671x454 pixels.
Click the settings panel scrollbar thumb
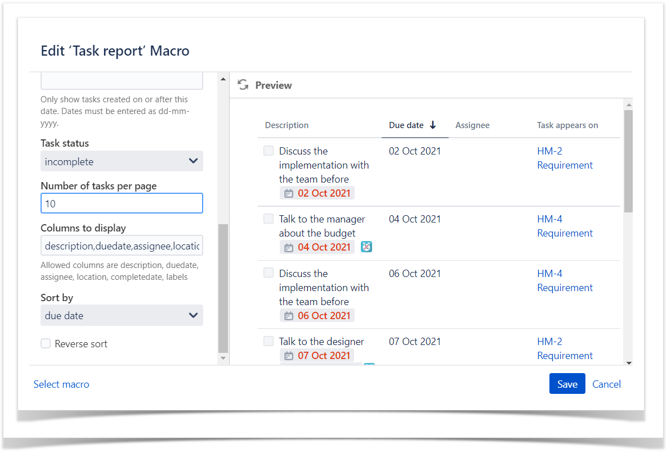[x=223, y=288]
